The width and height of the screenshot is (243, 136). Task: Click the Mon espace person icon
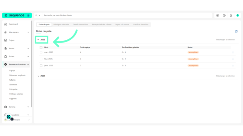pos(6,32)
